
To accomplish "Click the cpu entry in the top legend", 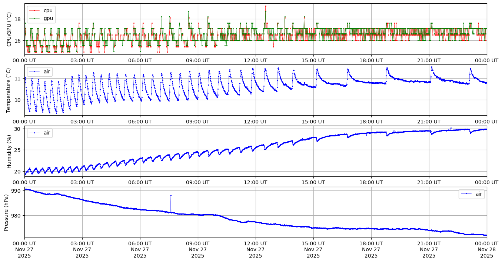I will pos(48,10).
